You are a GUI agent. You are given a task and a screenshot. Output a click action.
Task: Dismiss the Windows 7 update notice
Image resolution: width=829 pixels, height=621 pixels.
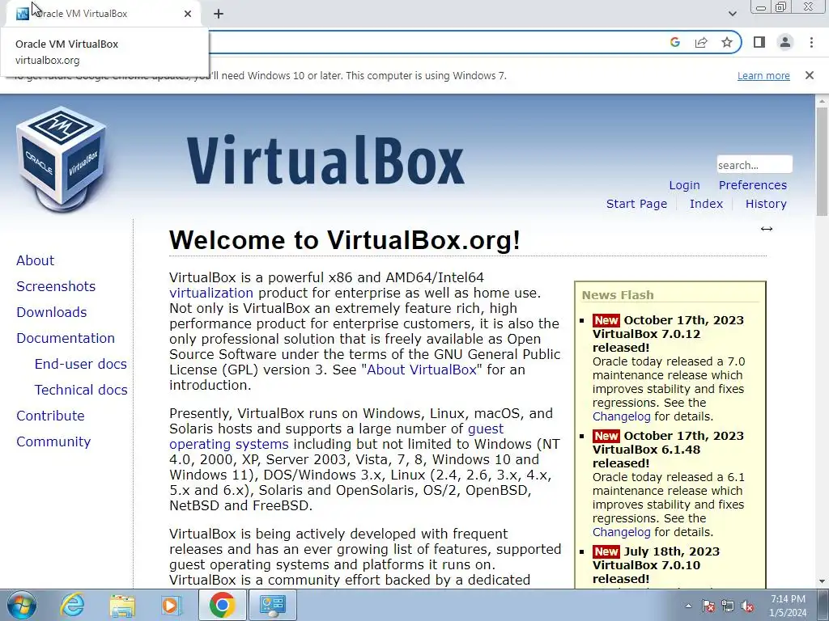[809, 75]
